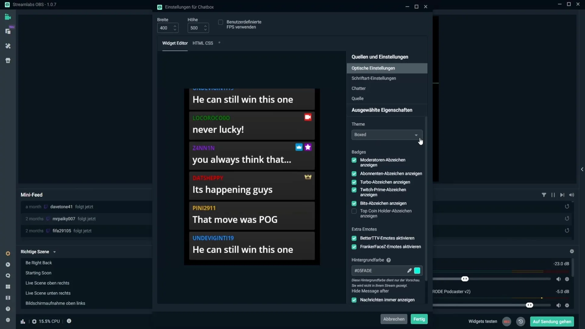The width and height of the screenshot is (585, 329).
Task: Open the Hintergrundfarbe help question mark
Action: point(388,260)
